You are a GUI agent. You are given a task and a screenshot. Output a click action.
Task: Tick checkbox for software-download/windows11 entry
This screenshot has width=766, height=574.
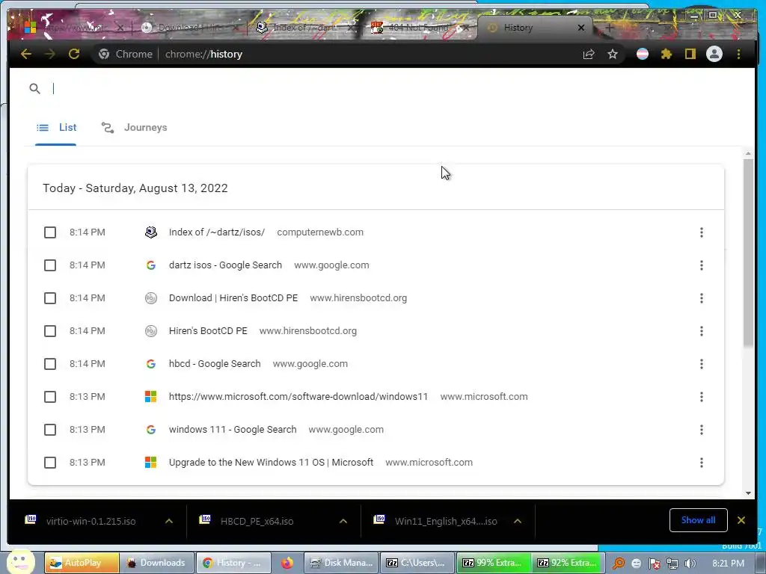tap(50, 397)
